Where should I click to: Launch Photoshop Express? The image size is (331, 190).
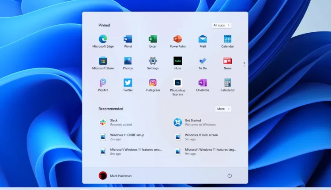pyautogui.click(x=177, y=83)
